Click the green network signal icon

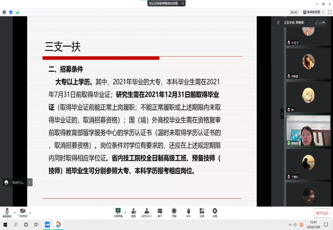pyautogui.click(x=17, y=12)
